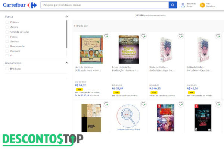Enable the Brochura finish filter

7,69
